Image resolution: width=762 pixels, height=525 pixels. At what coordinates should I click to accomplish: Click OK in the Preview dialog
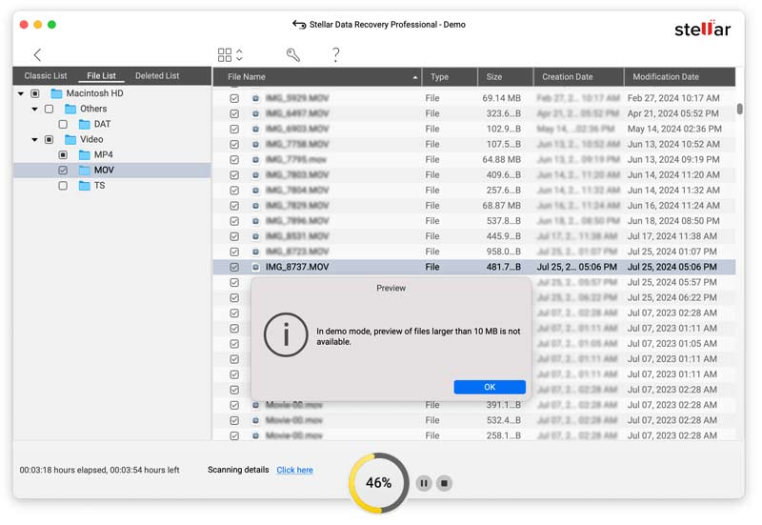(x=490, y=387)
